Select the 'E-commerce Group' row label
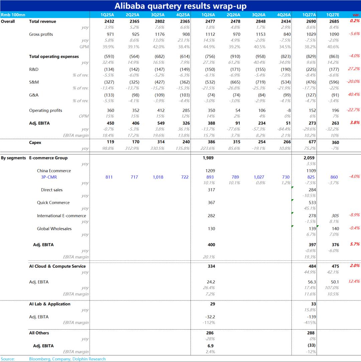Image resolution: width=361 pixels, height=362 pixels. point(48,158)
